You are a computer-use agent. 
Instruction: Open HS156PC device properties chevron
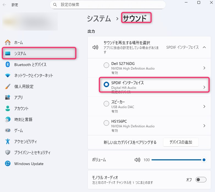point(204,126)
